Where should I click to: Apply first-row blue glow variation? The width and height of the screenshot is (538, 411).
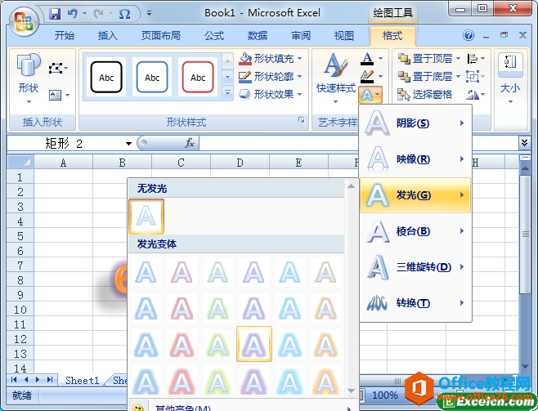[x=146, y=273]
